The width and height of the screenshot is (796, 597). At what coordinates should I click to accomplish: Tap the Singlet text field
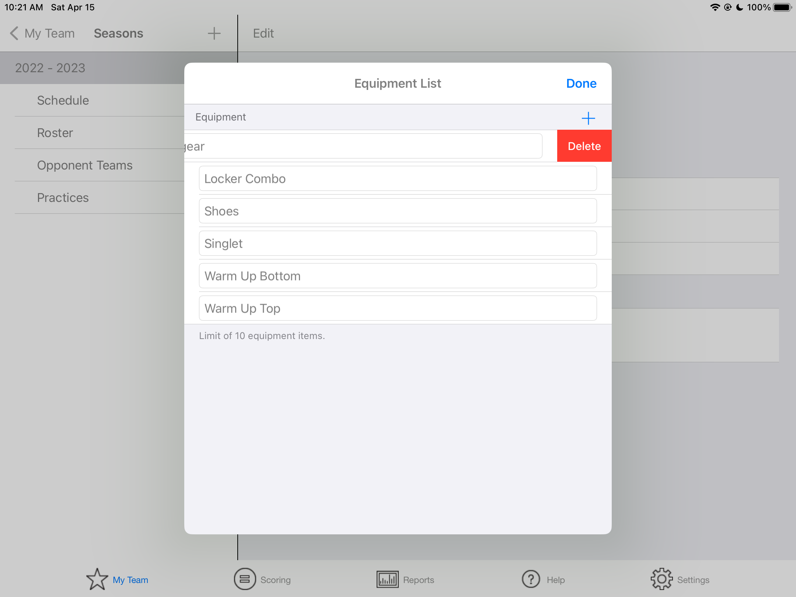398,244
